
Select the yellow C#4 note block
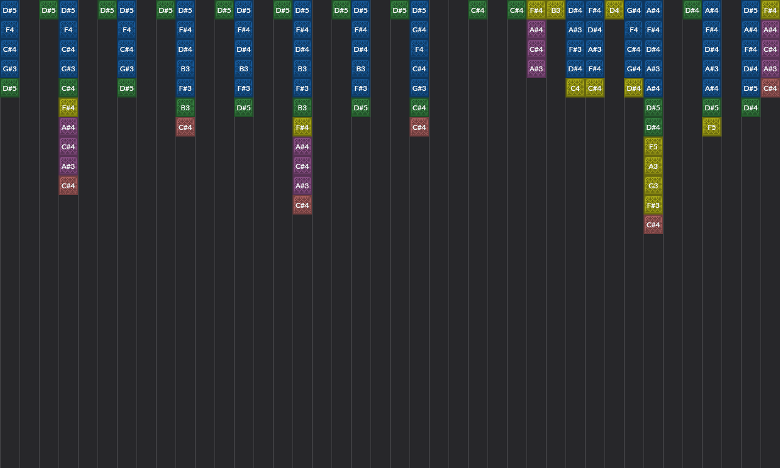click(x=595, y=88)
